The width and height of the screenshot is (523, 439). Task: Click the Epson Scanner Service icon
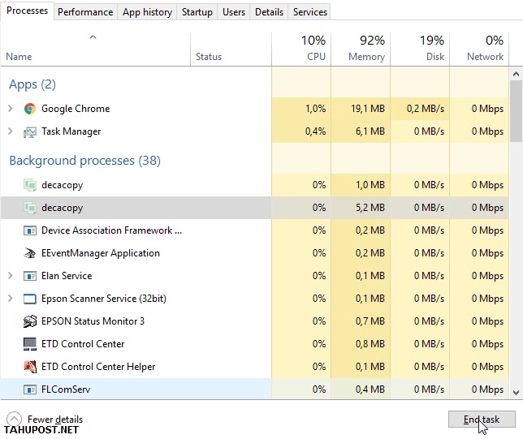point(30,299)
